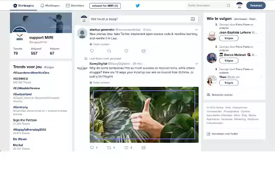
Task: Click the retweet for MIRI (1) button
Action: tap(105, 6)
